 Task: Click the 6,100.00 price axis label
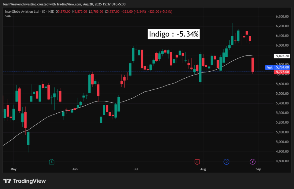[x=282, y=36]
